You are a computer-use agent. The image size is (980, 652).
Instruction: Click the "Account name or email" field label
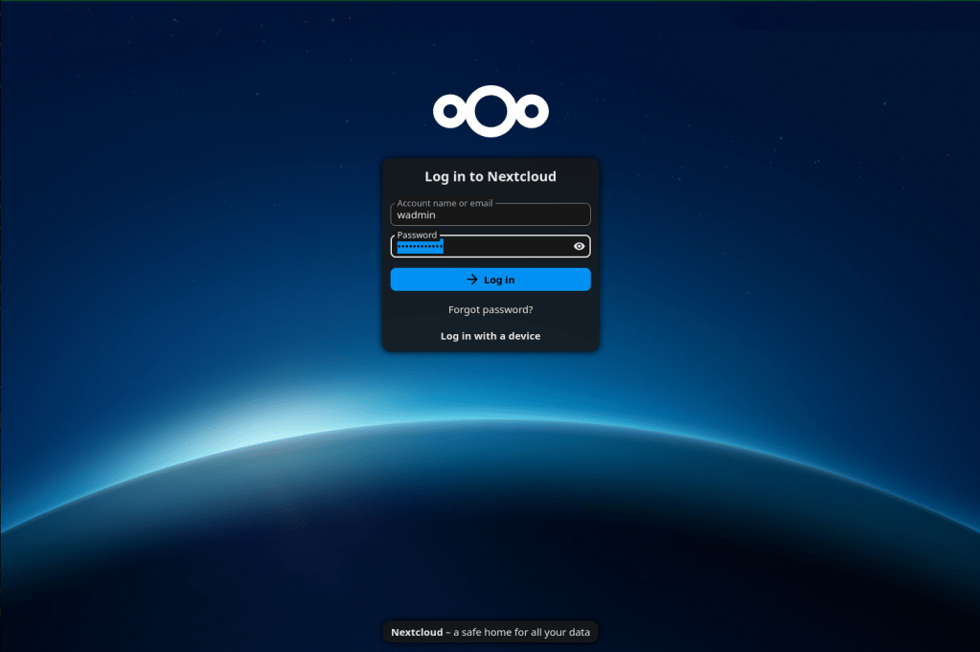point(444,204)
